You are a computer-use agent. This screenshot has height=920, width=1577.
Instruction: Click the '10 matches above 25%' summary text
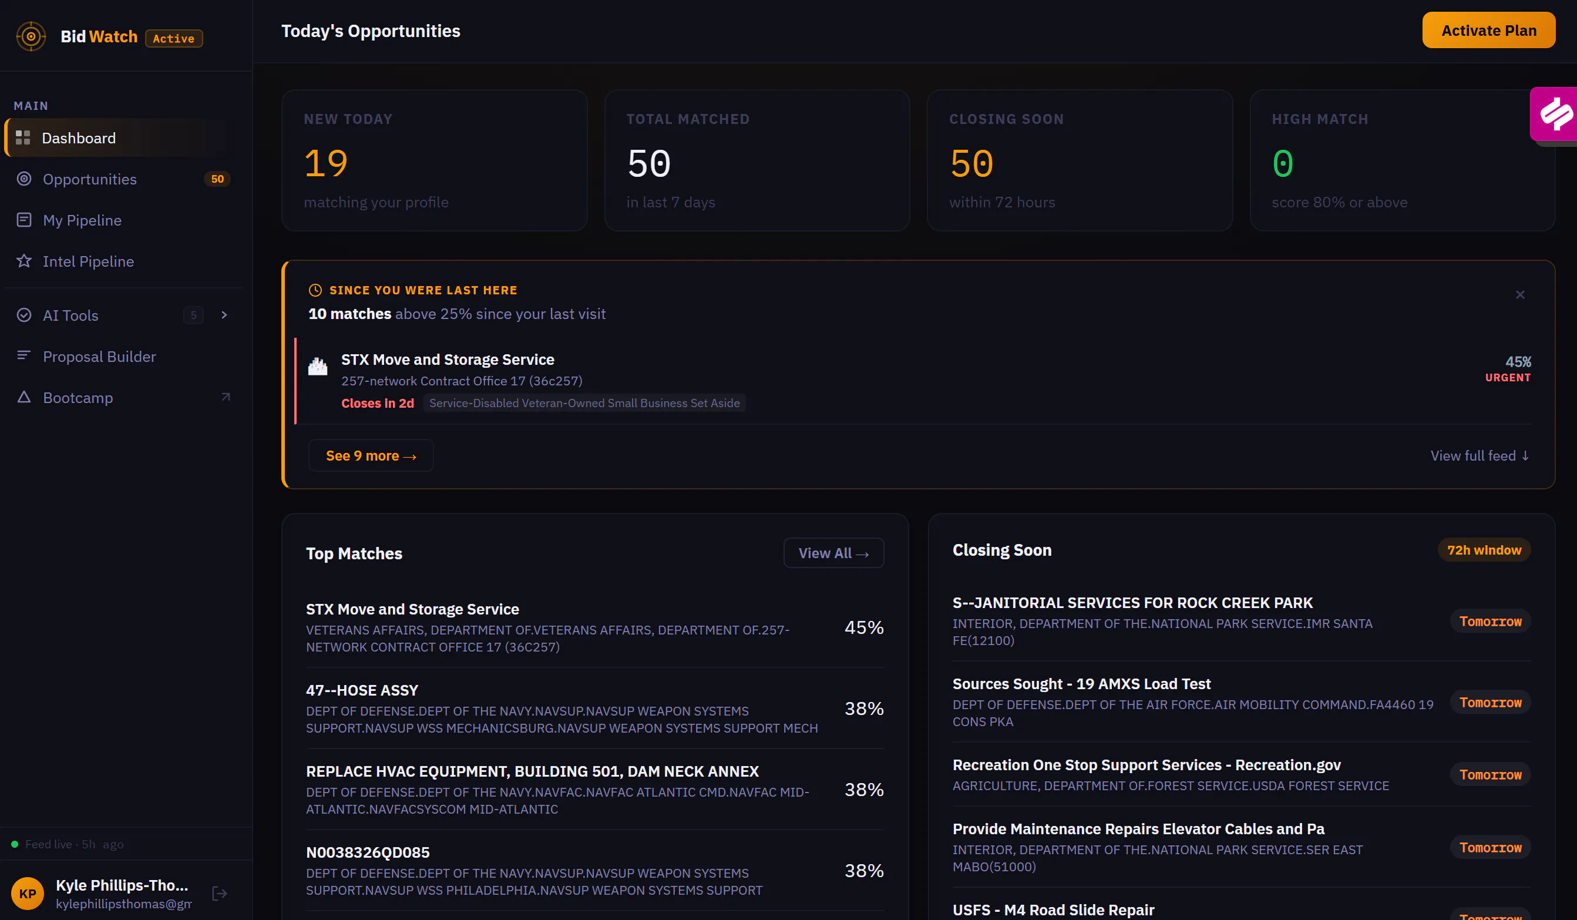pyautogui.click(x=457, y=314)
